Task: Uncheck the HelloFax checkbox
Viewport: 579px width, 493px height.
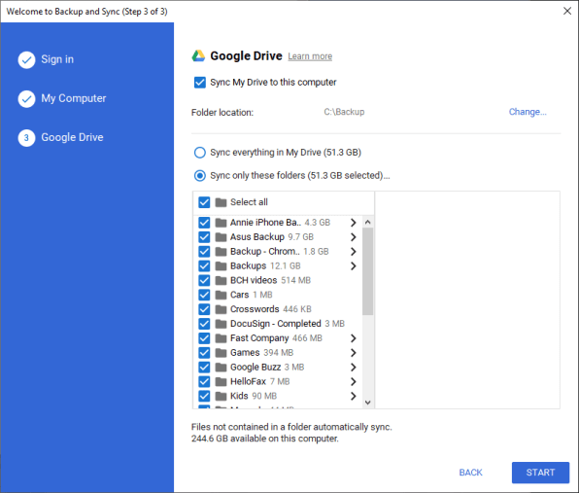Action: point(204,382)
